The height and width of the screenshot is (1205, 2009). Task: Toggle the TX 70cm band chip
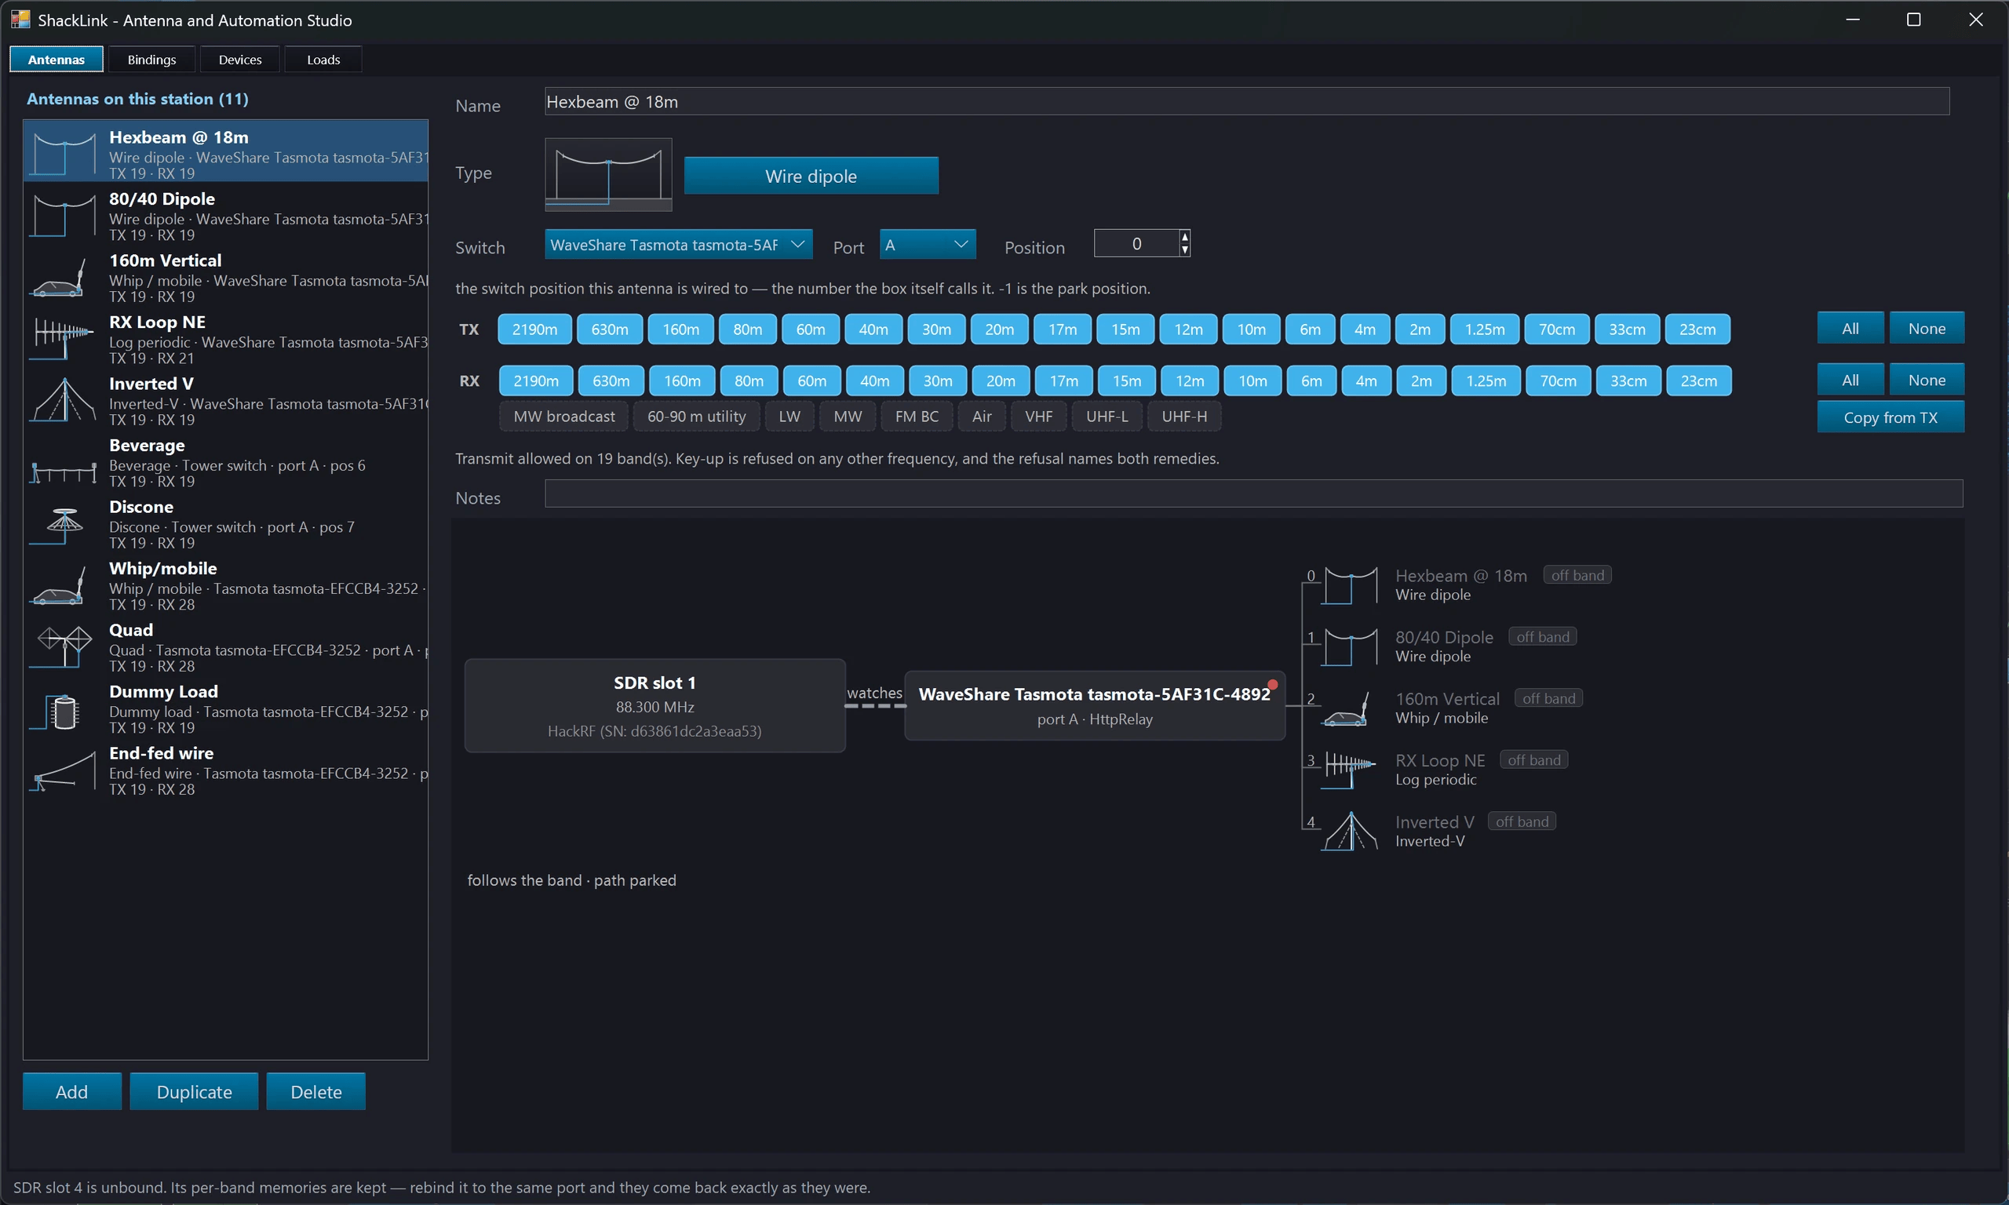[x=1557, y=329]
